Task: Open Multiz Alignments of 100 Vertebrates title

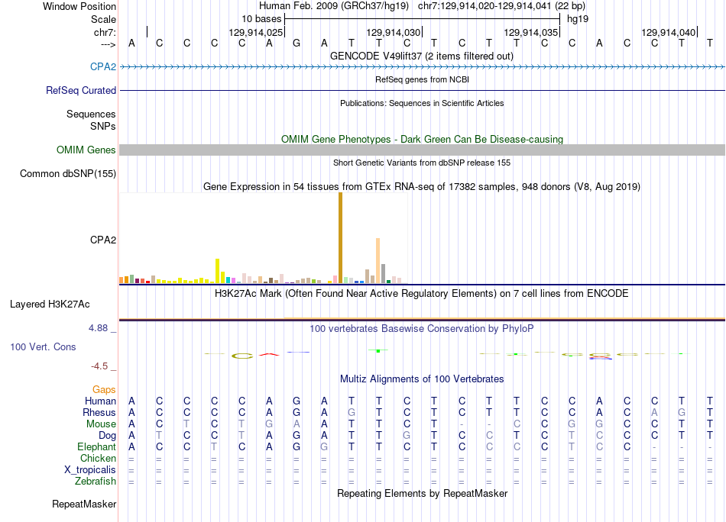Action: click(422, 379)
